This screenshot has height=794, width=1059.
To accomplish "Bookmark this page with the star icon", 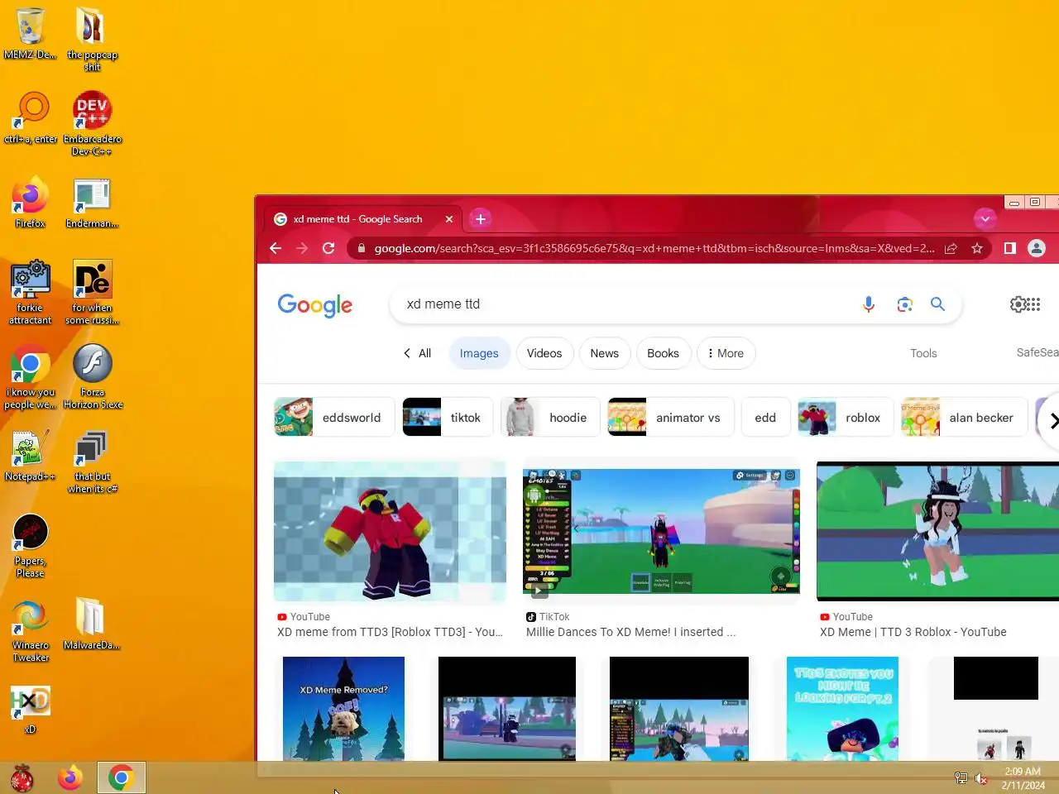I will pyautogui.click(x=977, y=248).
